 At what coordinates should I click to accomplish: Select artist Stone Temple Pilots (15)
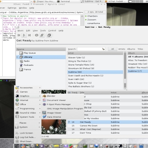pos(95,65)
